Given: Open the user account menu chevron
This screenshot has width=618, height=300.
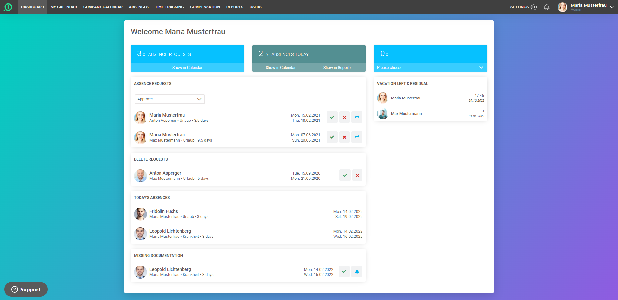Looking at the screenshot, I should (612, 7).
